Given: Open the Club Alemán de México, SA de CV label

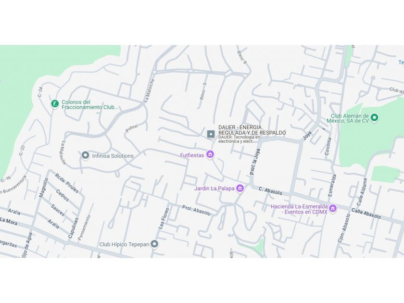Looking at the screenshot, I should tap(348, 118).
